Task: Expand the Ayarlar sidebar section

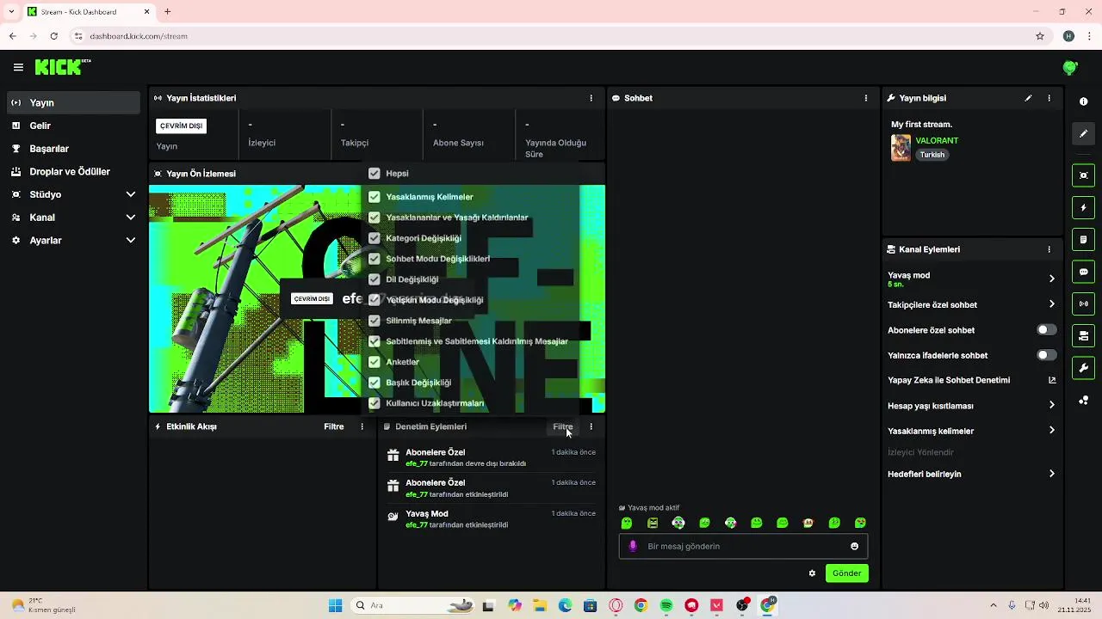Action: [x=74, y=241]
